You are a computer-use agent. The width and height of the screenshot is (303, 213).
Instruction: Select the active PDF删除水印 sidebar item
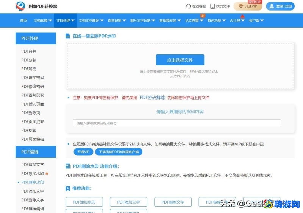tap(33, 182)
